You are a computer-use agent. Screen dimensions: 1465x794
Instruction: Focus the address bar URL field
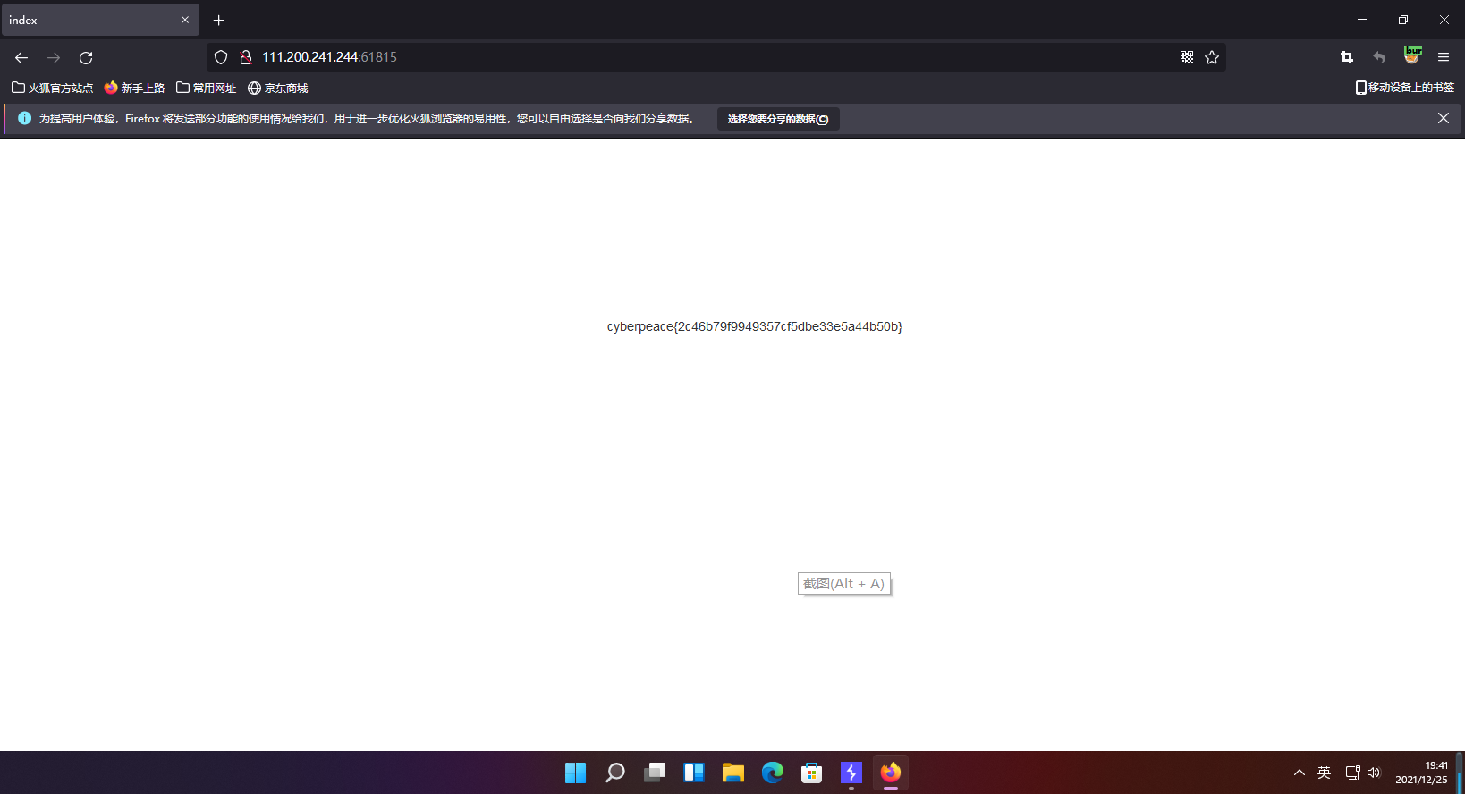click(716, 57)
